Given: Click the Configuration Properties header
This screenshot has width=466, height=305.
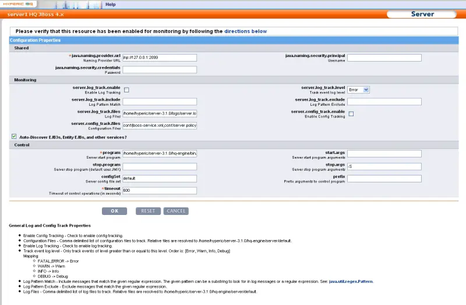Looking at the screenshot, I should 35,40.
